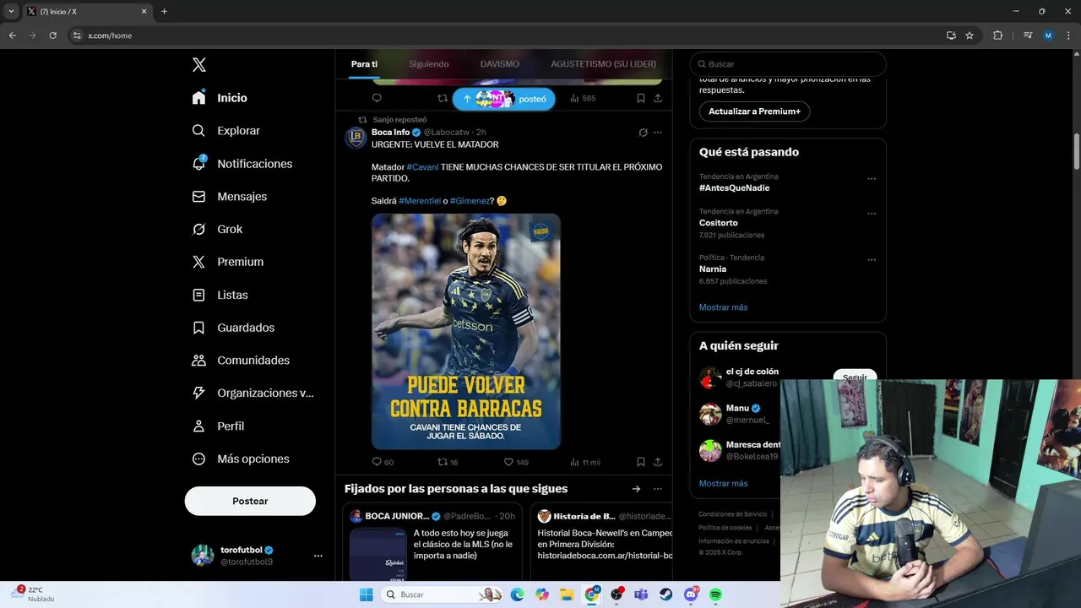Open options for Cositorto trend
This screenshot has width=1081, height=608.
(x=872, y=214)
